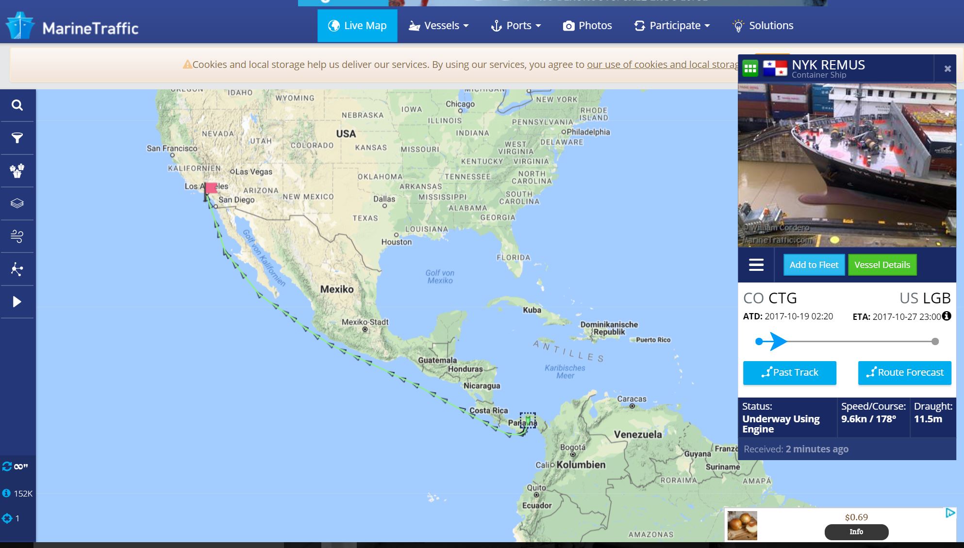Click the pink destination flag at Los Angeles

pyautogui.click(x=211, y=188)
